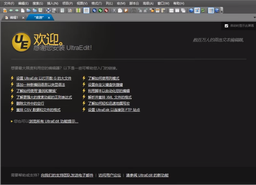
Task: Open the 搜索(S) menu
Action: [x=38, y=3]
